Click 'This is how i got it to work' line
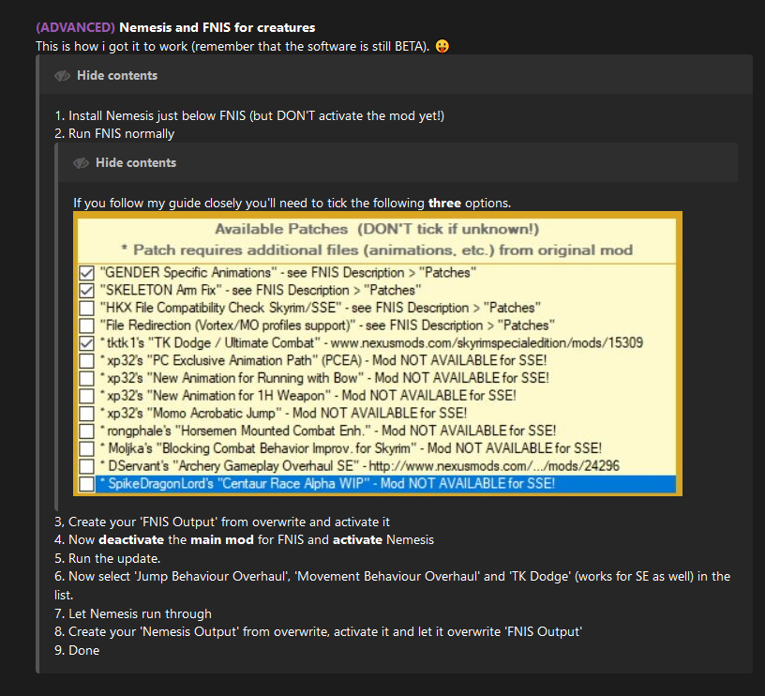The image size is (765, 696). coord(232,46)
